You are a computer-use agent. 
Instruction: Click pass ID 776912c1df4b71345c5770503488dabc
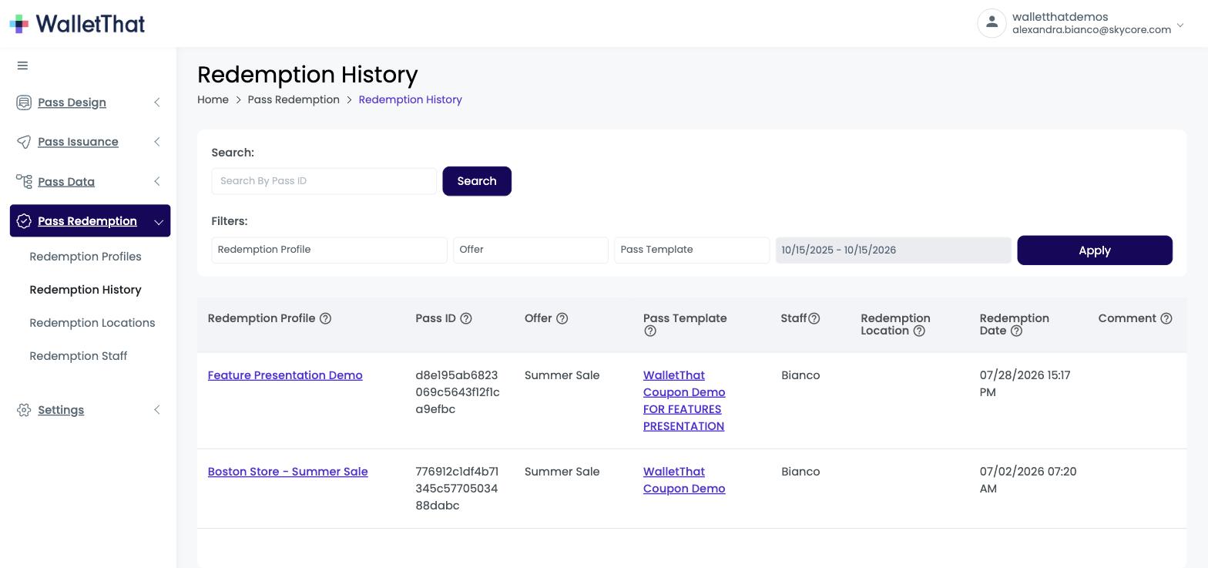pos(457,489)
